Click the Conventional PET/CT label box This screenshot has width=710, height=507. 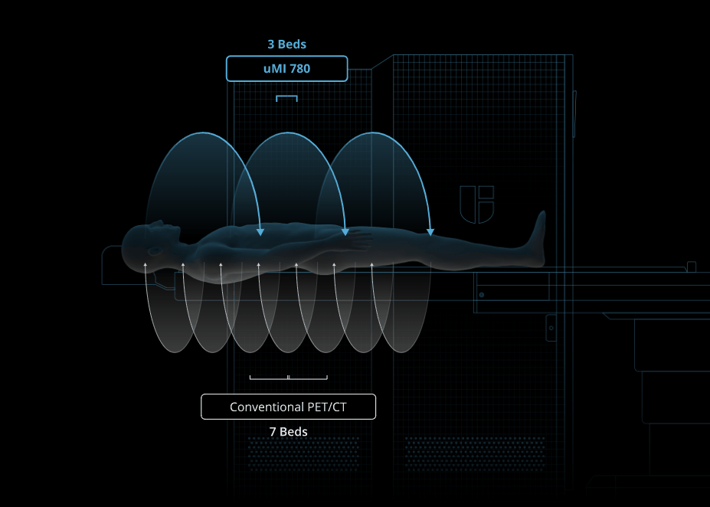pyautogui.click(x=288, y=407)
